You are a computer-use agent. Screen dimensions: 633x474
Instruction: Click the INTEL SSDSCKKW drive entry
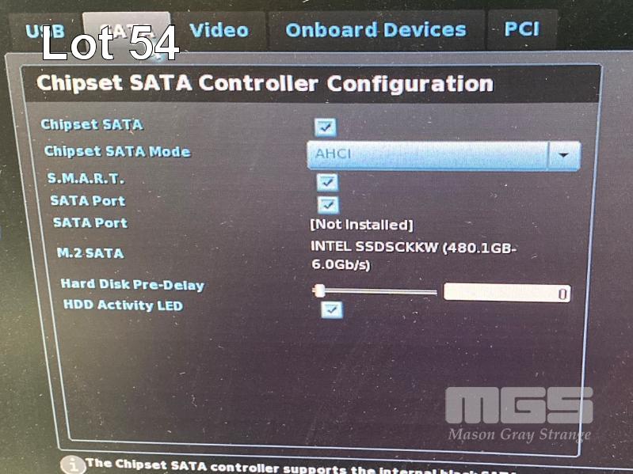[413, 256]
